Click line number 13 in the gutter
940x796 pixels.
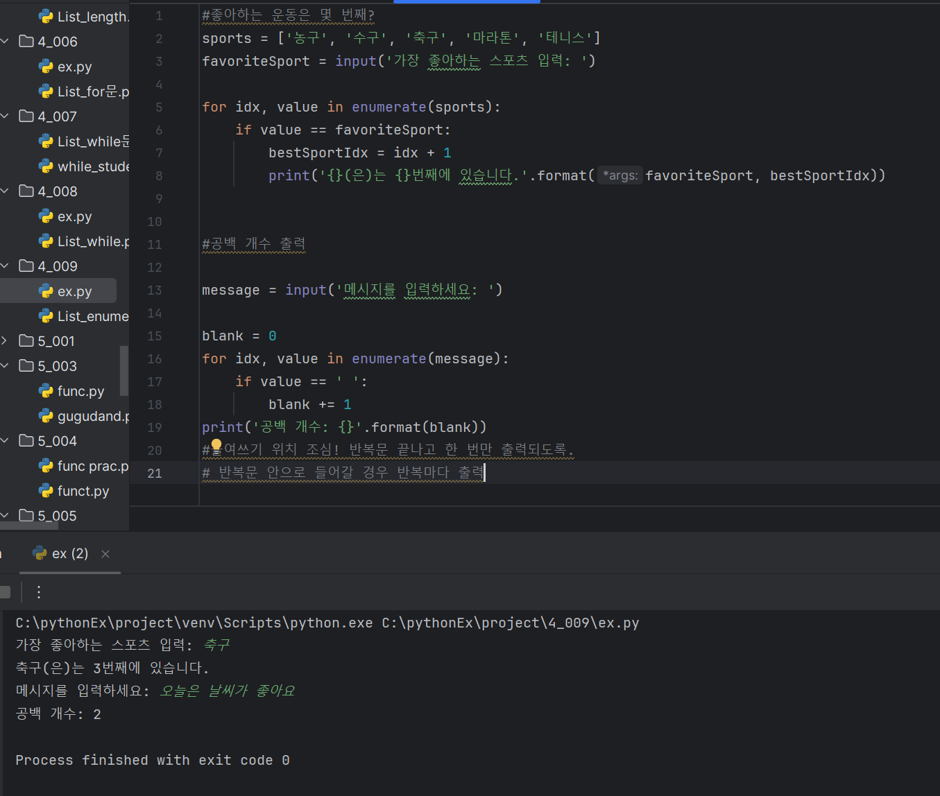click(x=155, y=291)
